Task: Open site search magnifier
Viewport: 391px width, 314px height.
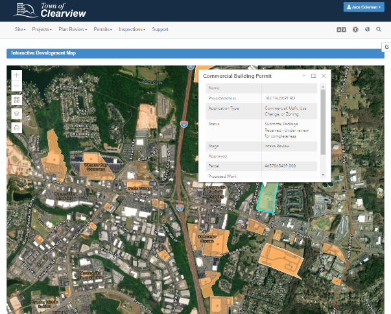Action: pos(379,29)
